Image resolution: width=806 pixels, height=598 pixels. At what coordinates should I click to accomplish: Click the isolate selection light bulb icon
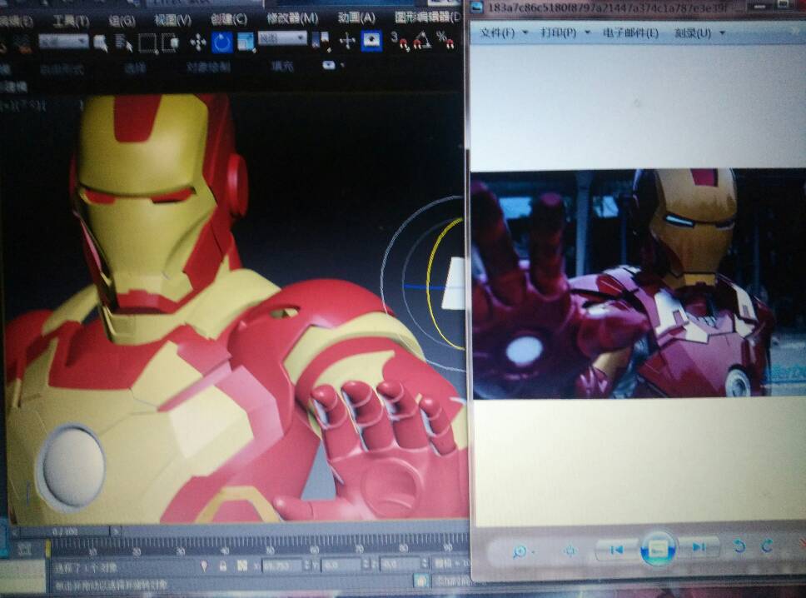[204, 566]
